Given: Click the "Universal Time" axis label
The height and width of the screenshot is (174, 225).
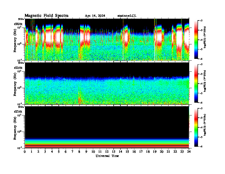Looking at the screenshot, I should (107, 156).
